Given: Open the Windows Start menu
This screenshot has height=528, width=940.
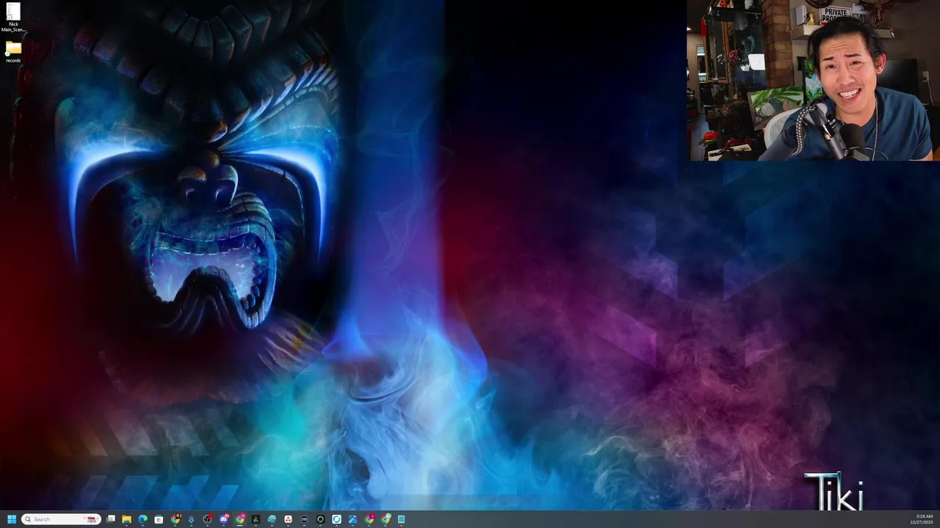Looking at the screenshot, I should pyautogui.click(x=12, y=519).
